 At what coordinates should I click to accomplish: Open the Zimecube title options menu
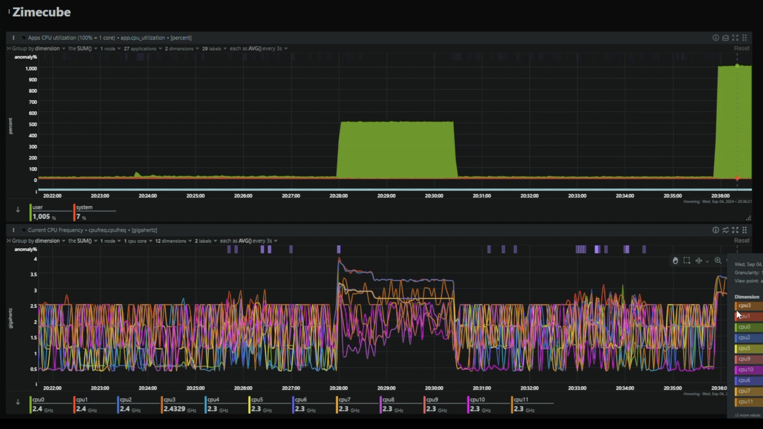pyautogui.click(x=9, y=12)
